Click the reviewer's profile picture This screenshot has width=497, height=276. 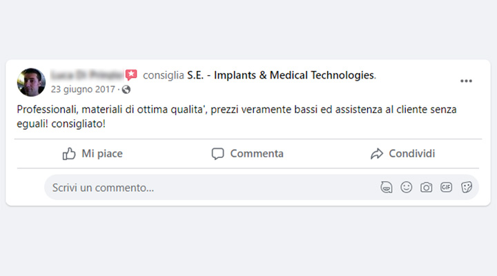31,82
